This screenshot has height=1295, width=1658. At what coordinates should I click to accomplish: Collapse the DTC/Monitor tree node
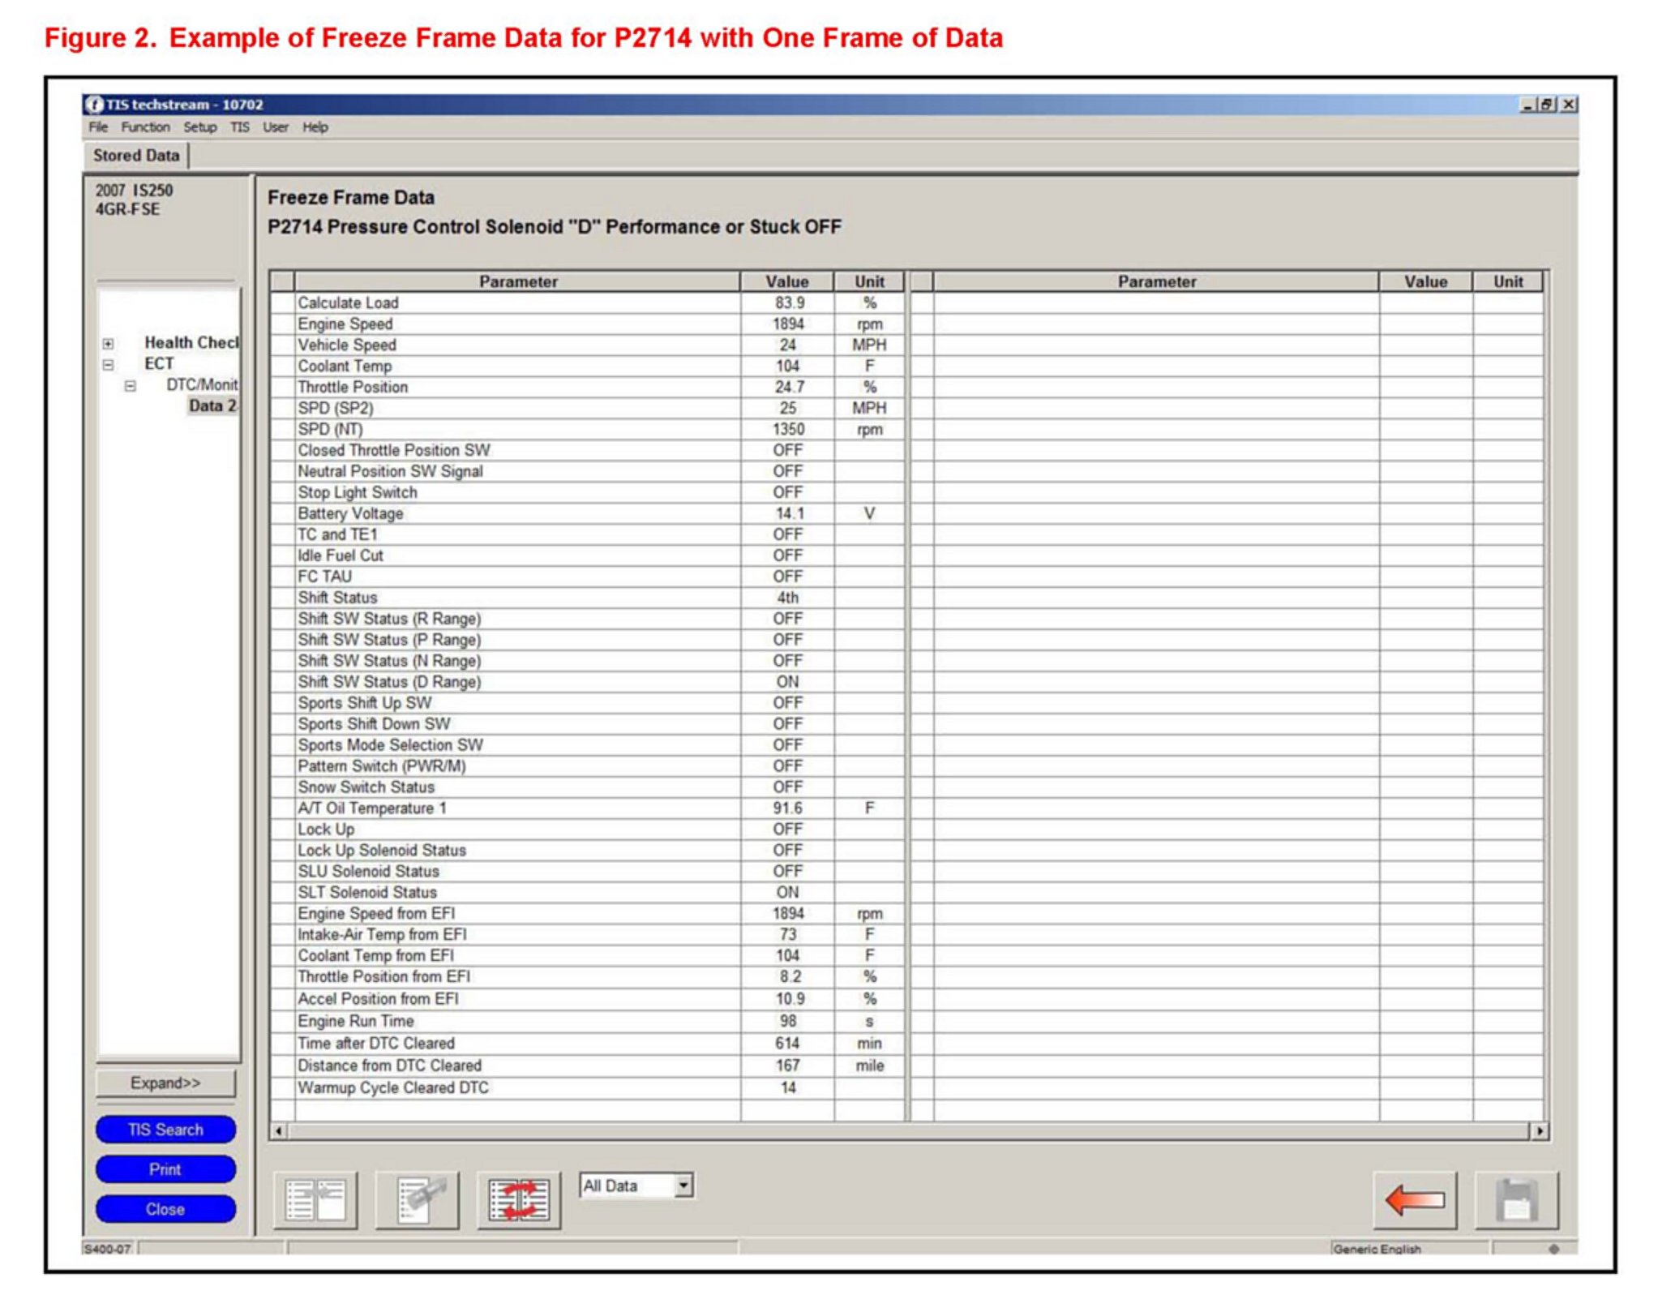click(130, 386)
